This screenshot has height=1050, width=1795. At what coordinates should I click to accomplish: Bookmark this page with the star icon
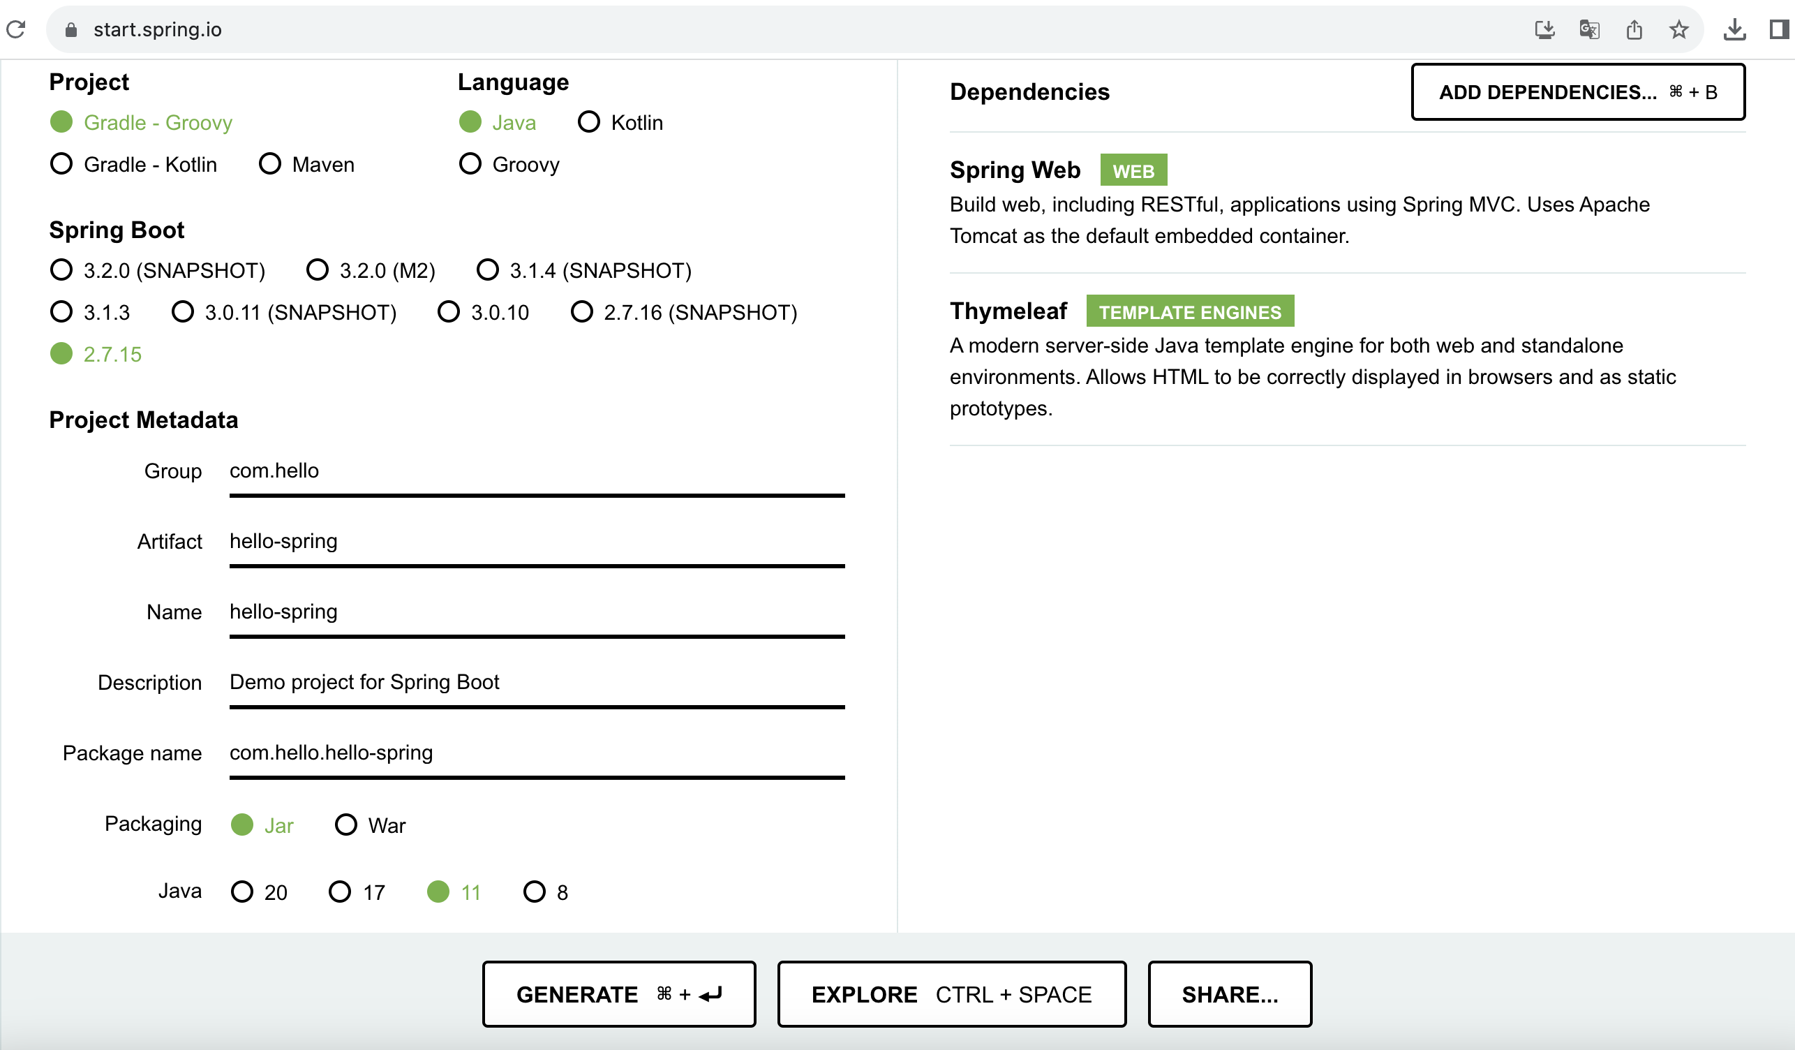coord(1678,29)
